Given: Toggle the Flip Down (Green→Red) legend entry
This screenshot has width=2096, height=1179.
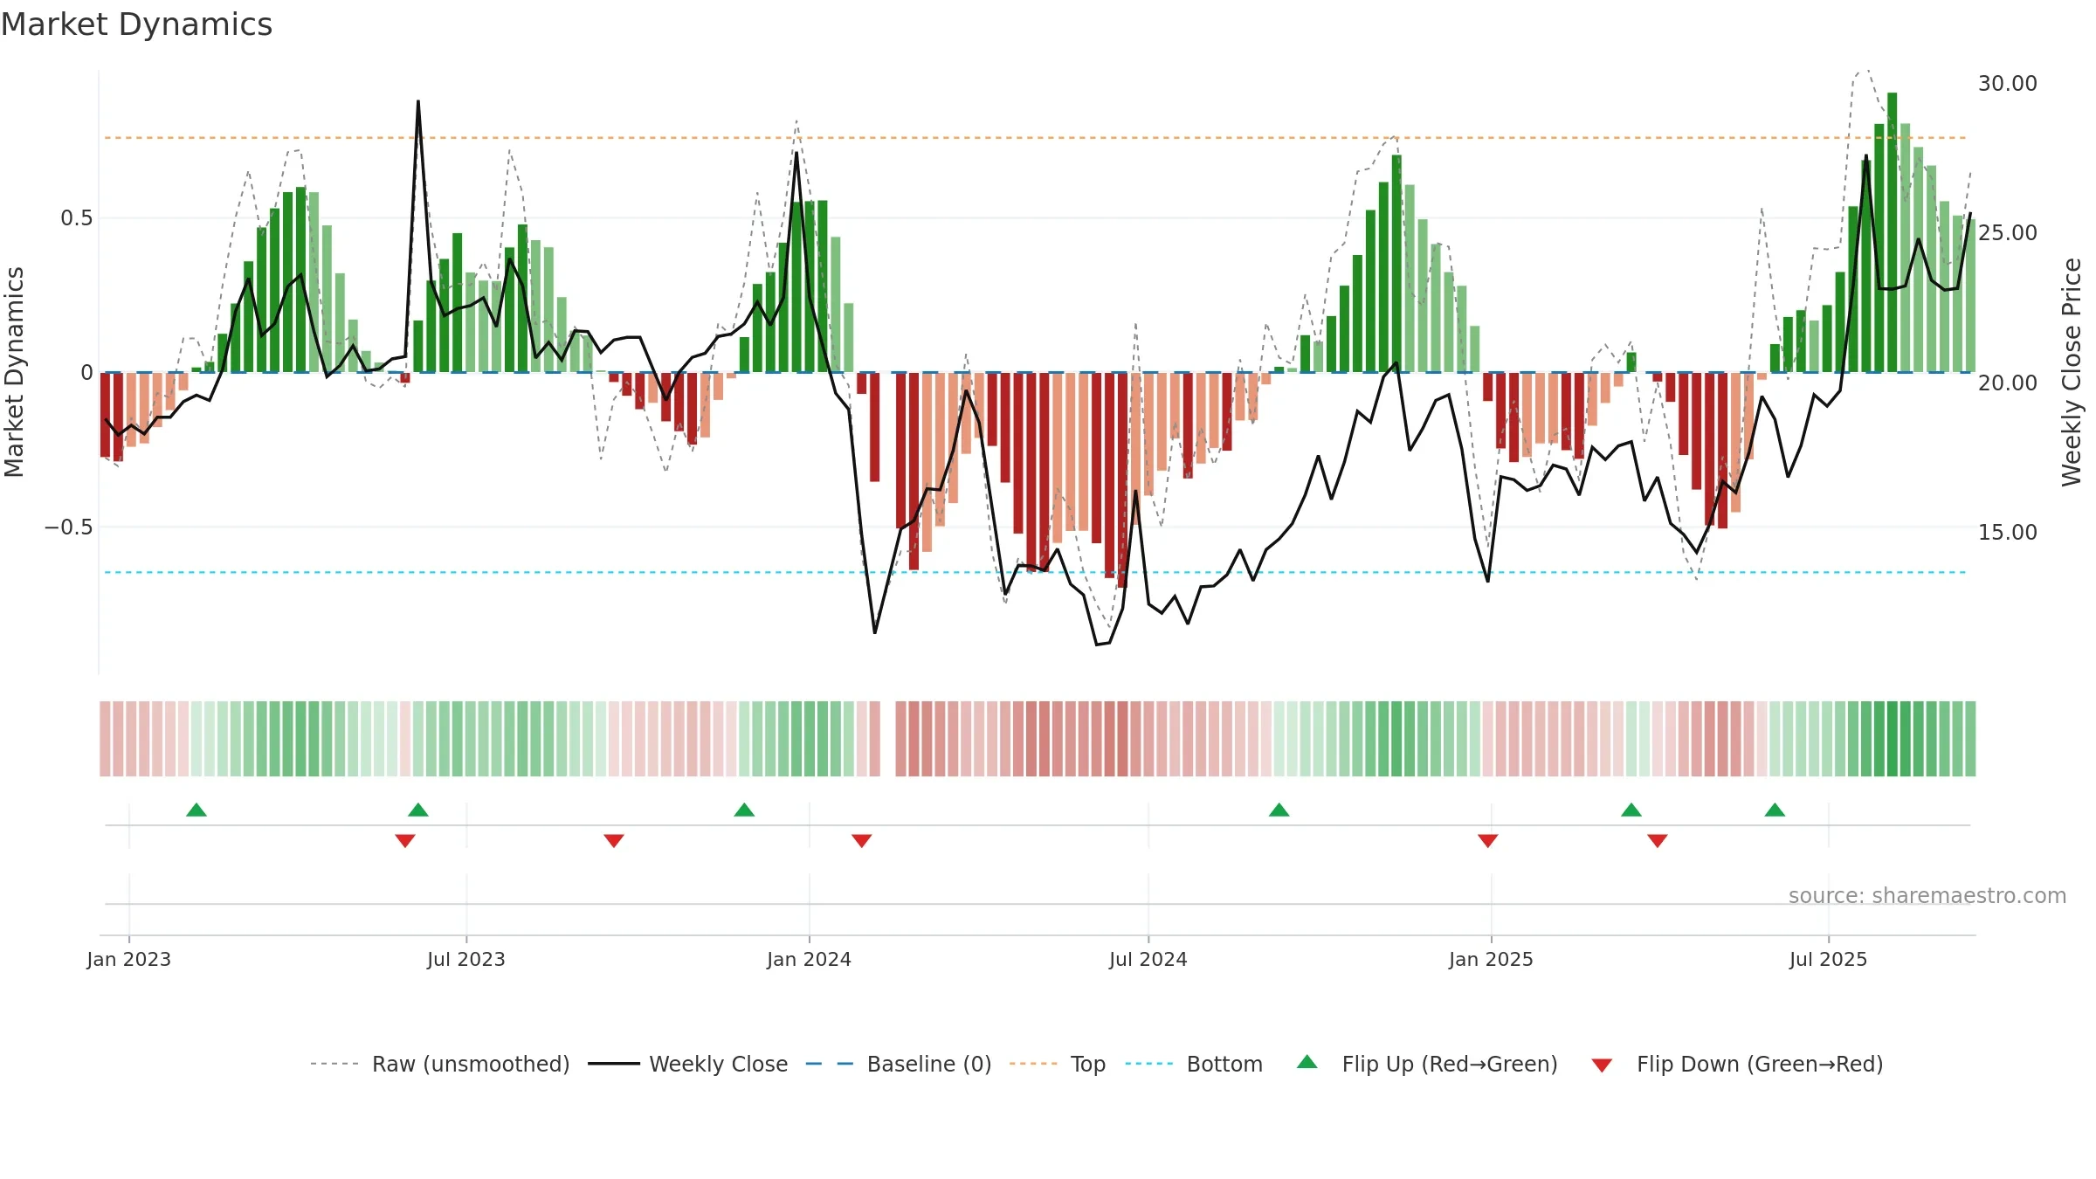Looking at the screenshot, I should pyautogui.click(x=1737, y=1064).
